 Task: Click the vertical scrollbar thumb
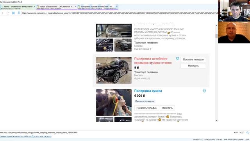click(216, 36)
